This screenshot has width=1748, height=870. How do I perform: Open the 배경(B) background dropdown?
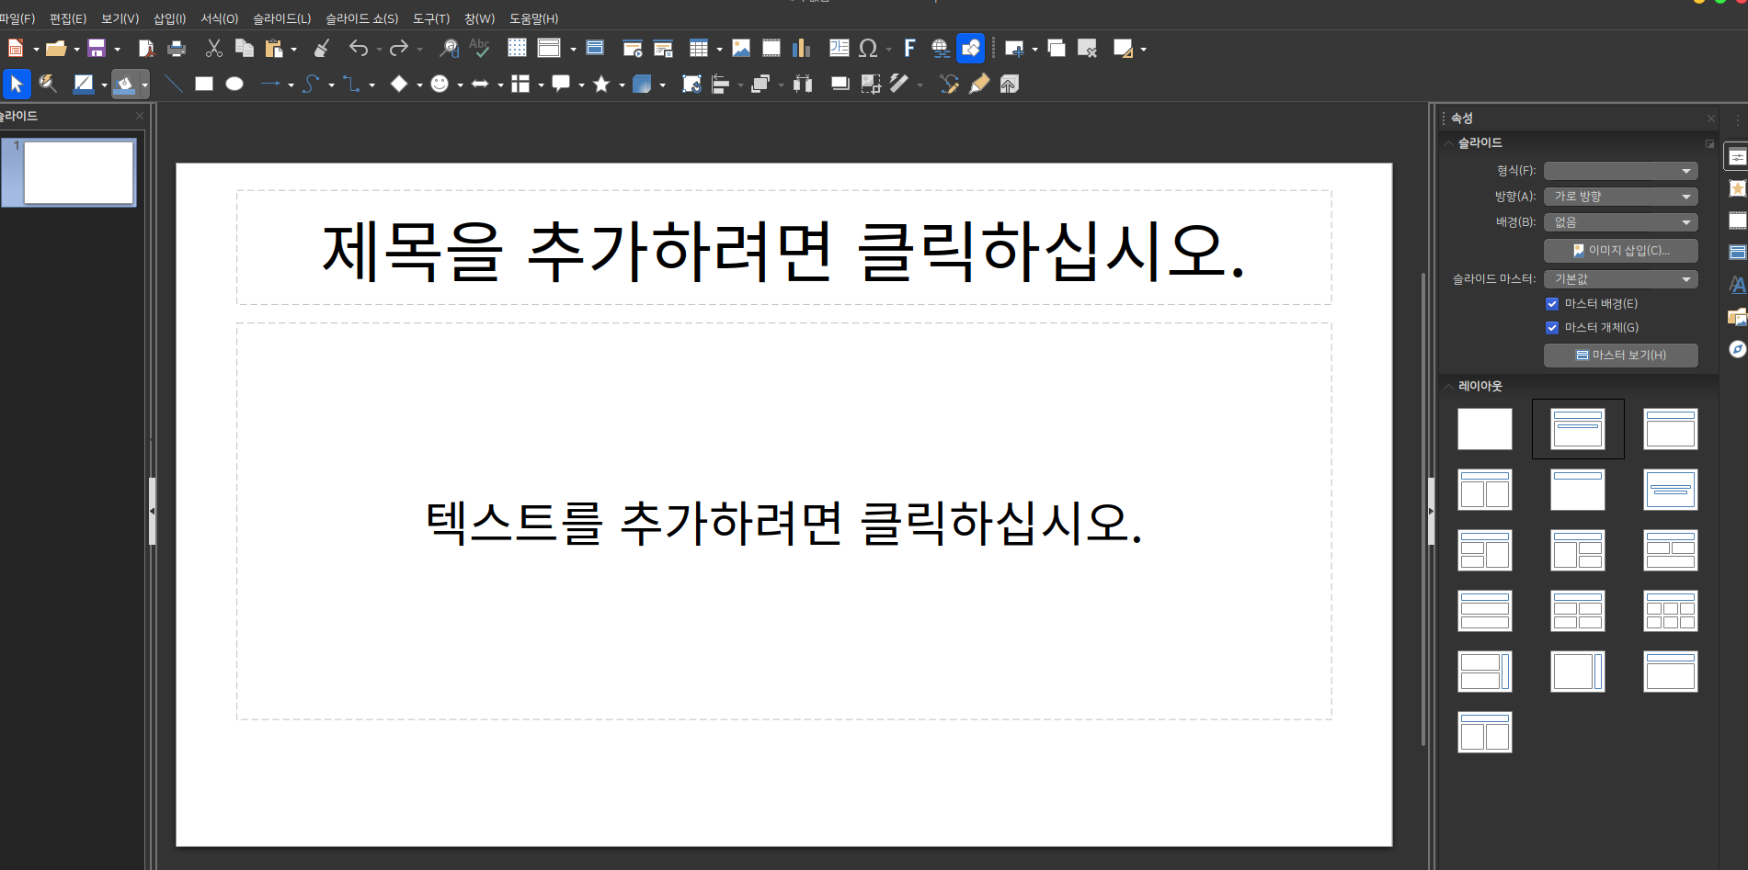1620,222
